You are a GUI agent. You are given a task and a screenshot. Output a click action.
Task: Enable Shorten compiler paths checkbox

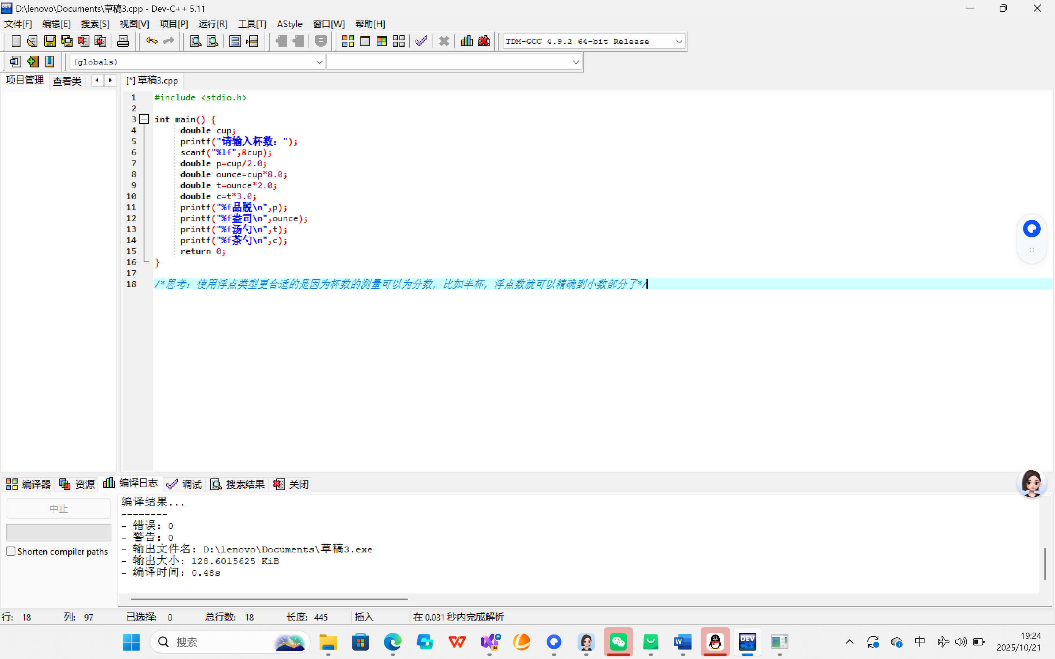[x=11, y=551]
